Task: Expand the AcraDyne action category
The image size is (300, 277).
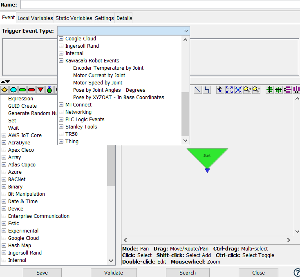Action: tap(4, 143)
